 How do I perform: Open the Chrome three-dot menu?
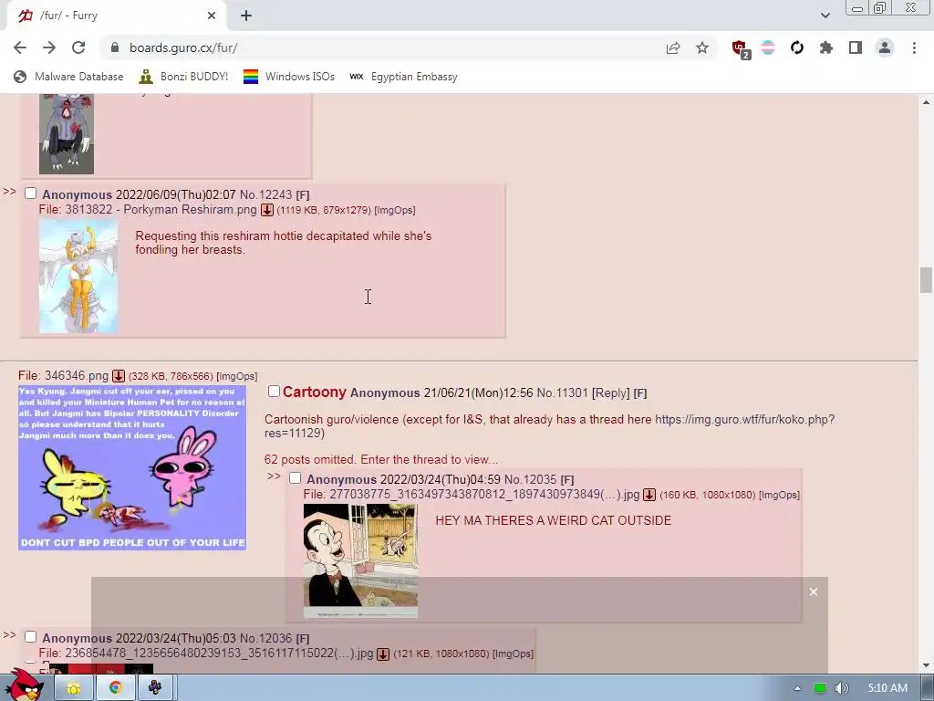point(914,47)
